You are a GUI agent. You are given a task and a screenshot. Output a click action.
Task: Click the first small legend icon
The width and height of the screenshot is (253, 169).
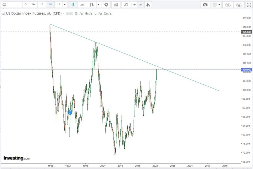68,13
